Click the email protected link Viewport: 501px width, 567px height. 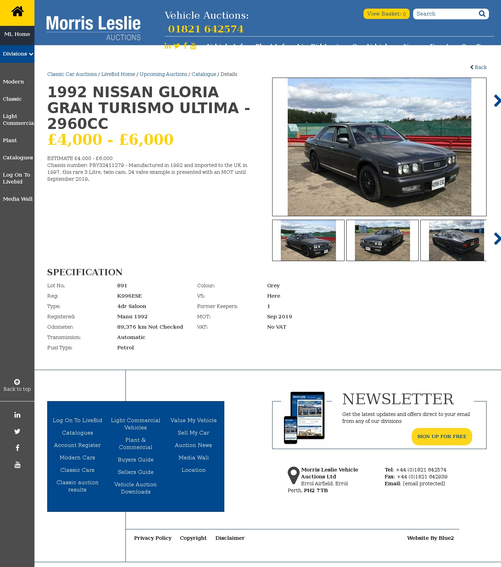click(x=424, y=484)
